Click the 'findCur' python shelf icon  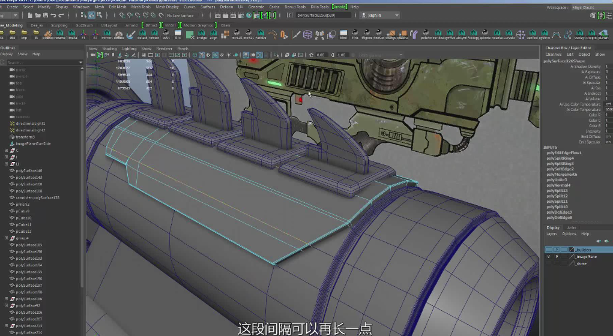[378, 34]
